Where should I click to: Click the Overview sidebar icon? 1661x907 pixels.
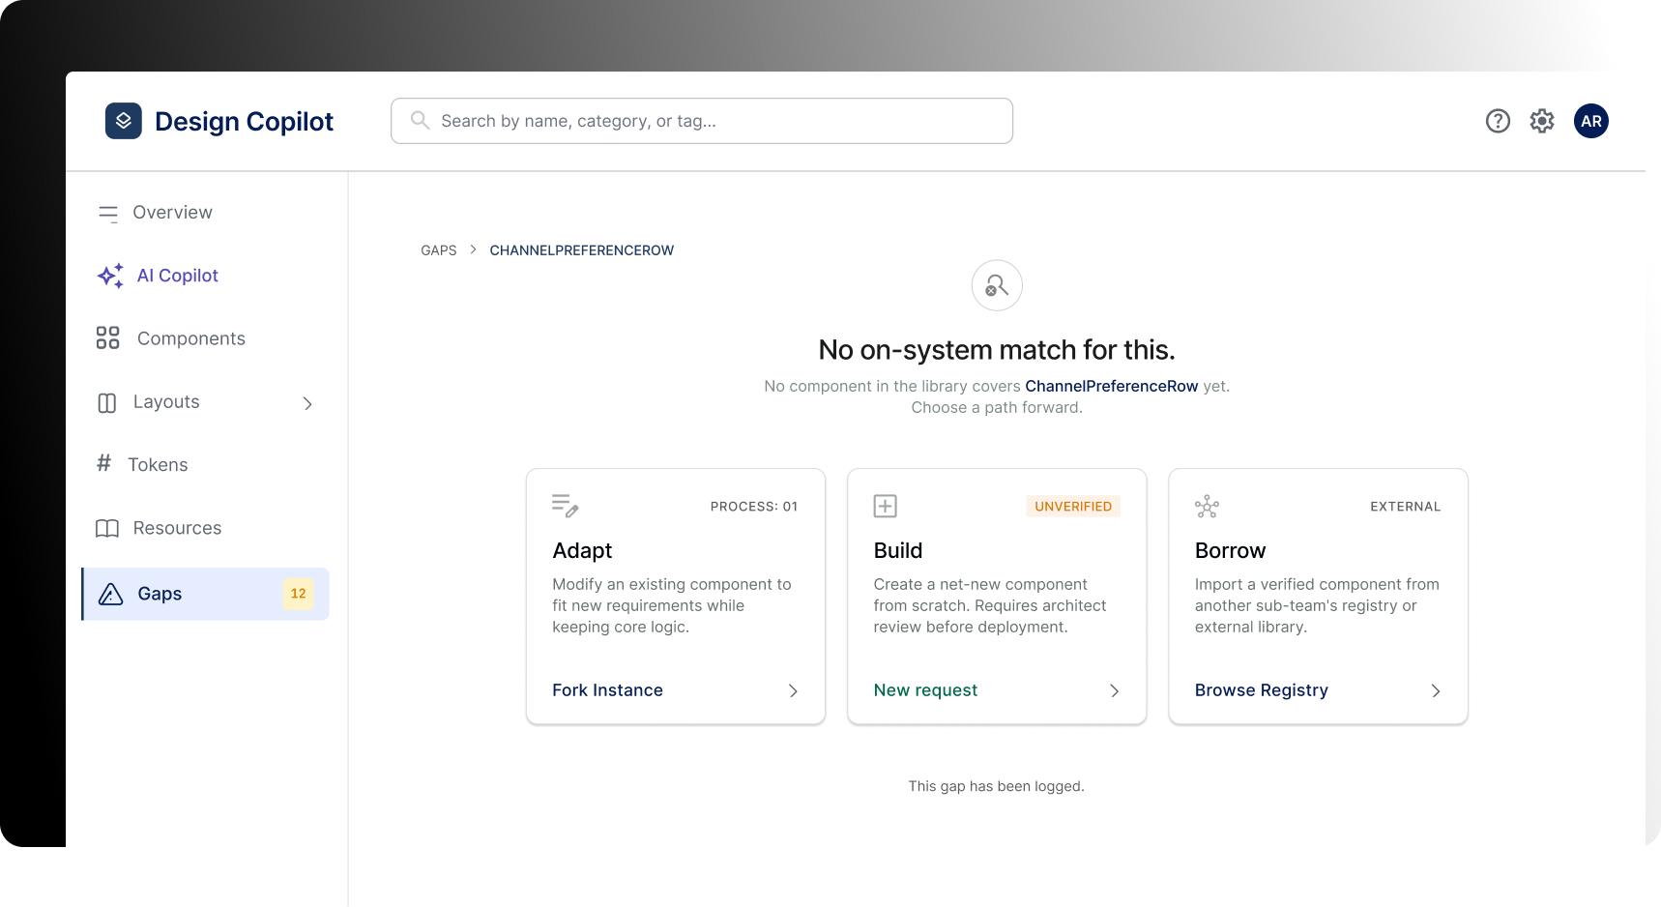click(108, 213)
